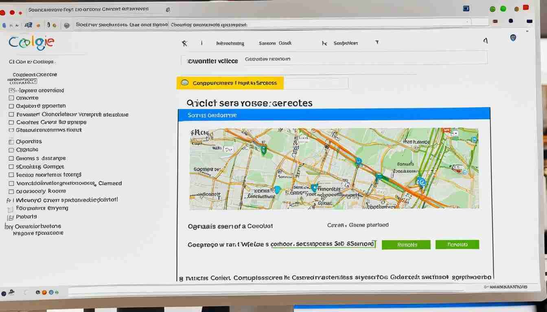Click the green "Penoots" button
The height and width of the screenshot is (312, 547).
tap(457, 245)
